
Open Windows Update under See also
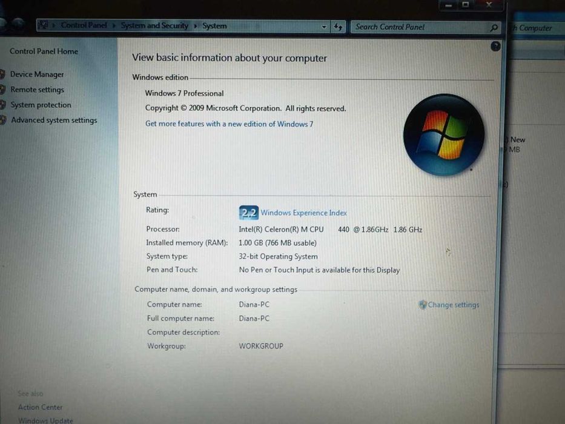[45, 420]
